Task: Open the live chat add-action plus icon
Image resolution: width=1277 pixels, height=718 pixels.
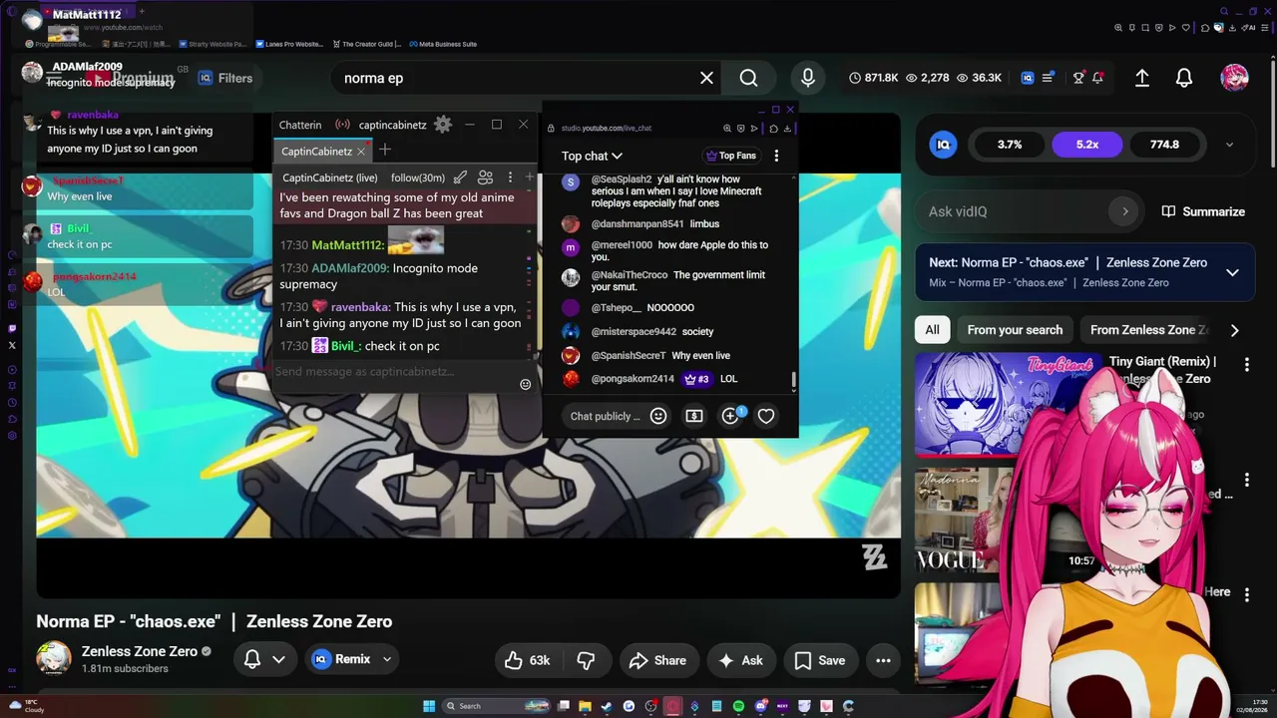Action: (730, 416)
